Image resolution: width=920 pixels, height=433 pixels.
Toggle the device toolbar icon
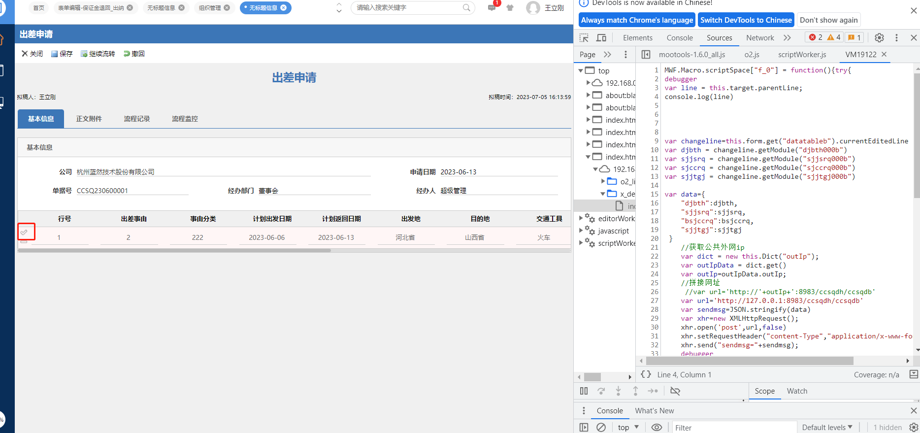[x=601, y=38]
